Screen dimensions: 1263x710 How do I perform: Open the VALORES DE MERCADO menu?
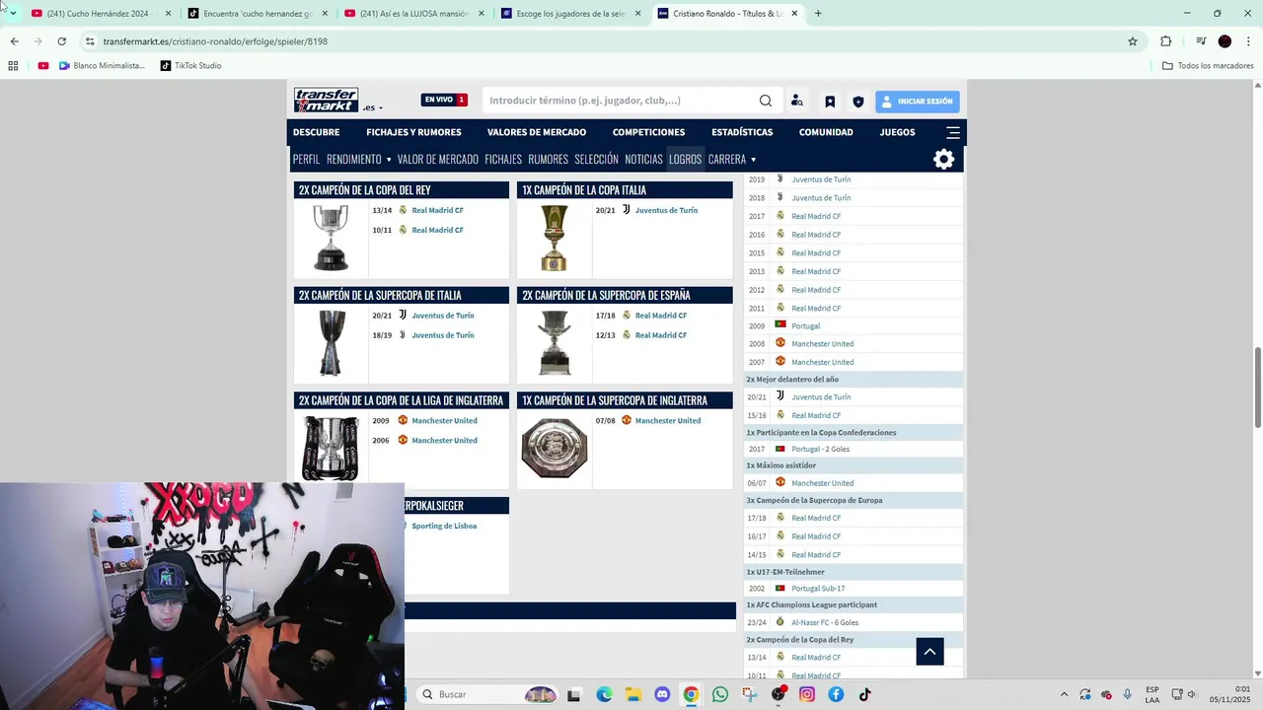[x=537, y=132]
